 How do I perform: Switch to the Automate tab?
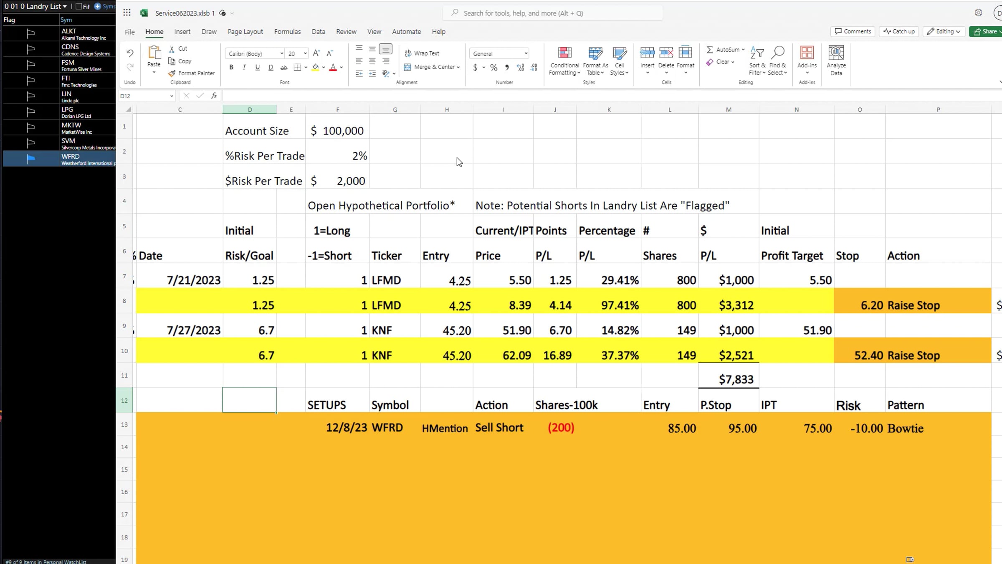[406, 31]
